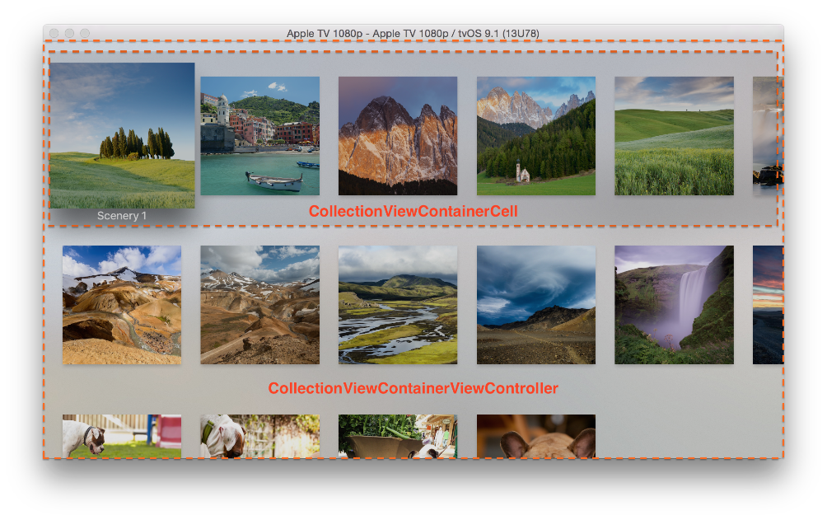Select the focused Scenery 1 cypress trees thumbnail
Screen dimensions: 827x520
tap(123, 135)
